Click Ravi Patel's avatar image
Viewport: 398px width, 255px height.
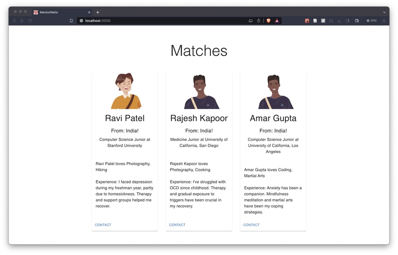[125, 90]
